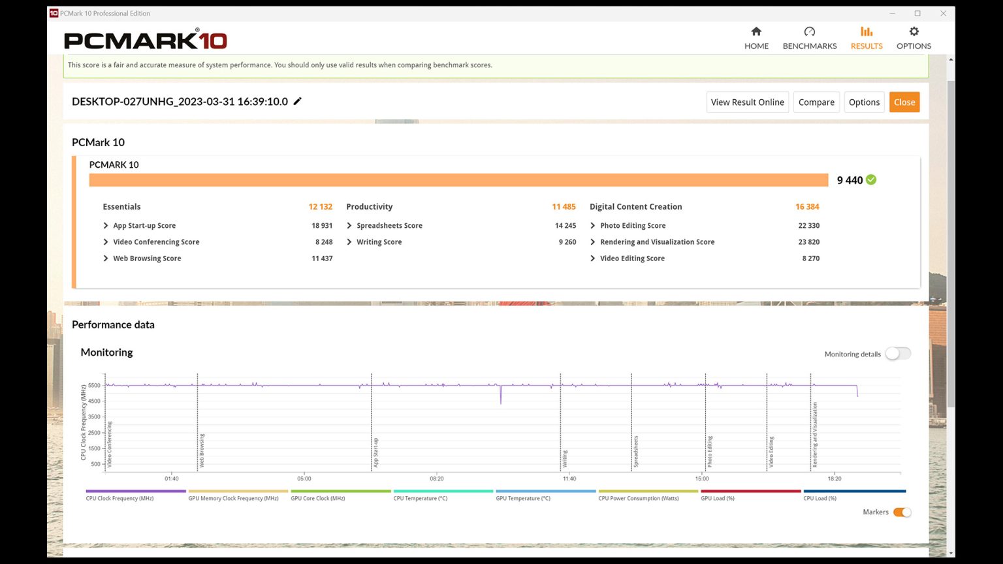Expand App Start-up Score details
The height and width of the screenshot is (564, 1003).
click(106, 225)
